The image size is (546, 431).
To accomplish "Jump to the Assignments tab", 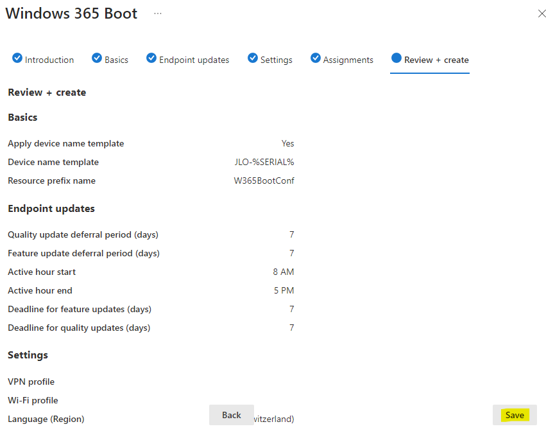I will tap(341, 60).
